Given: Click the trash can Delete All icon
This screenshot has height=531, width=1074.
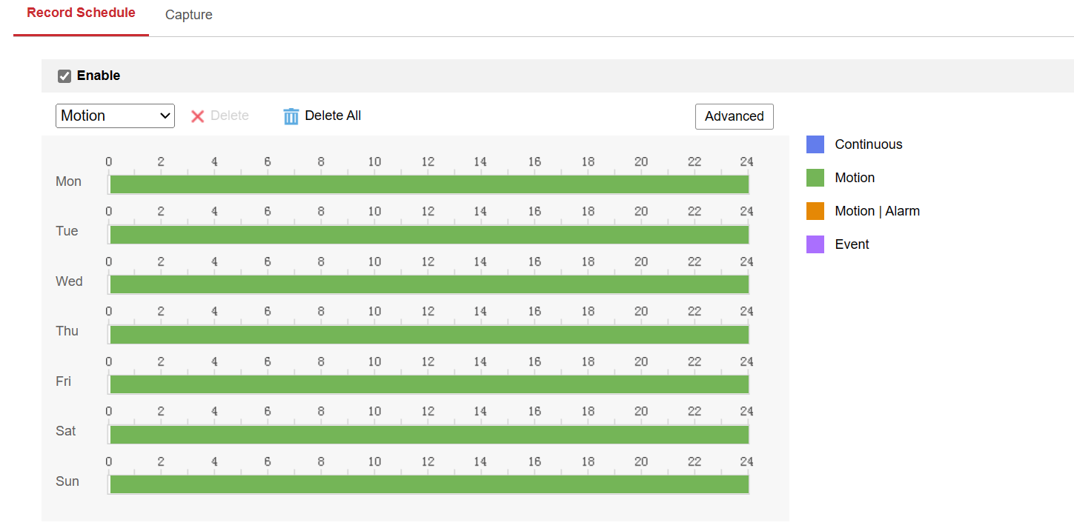Looking at the screenshot, I should point(291,116).
